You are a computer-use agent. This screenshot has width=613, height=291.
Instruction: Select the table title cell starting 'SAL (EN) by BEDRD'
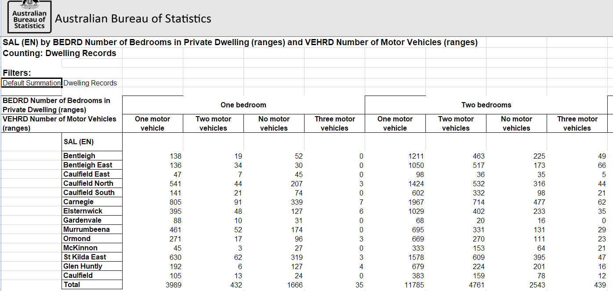pos(240,43)
